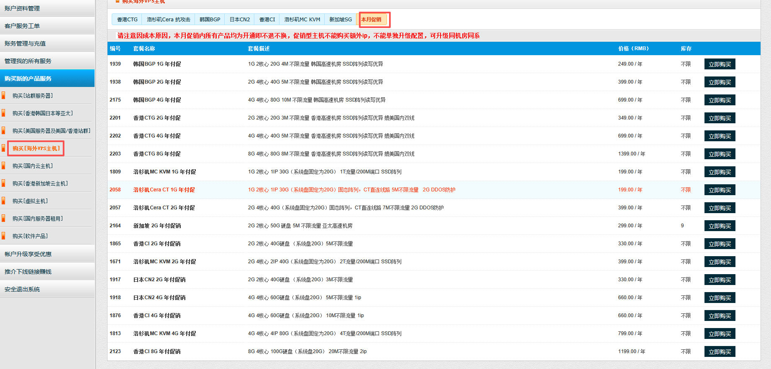Switch to 洛杉矶MC KVM tab
Image resolution: width=771 pixels, height=369 pixels.
302,19
